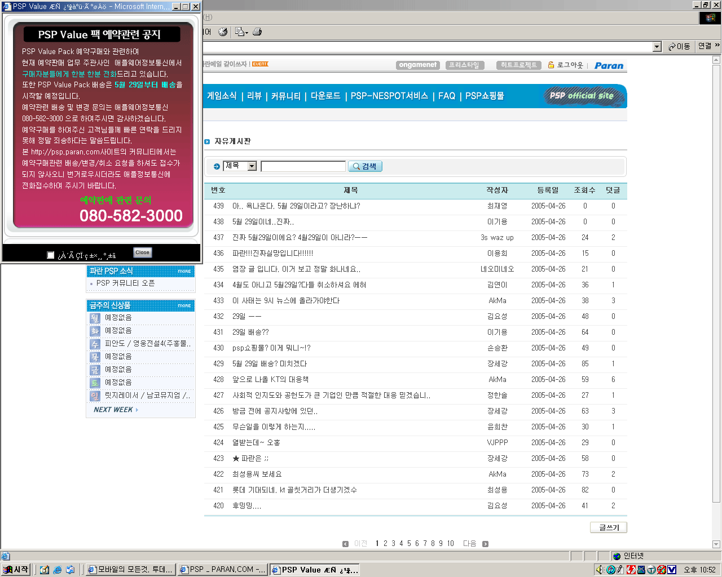Switch to 모바일의 모든것 taskbar window
This screenshot has height=577, width=722.
pyautogui.click(x=130, y=570)
